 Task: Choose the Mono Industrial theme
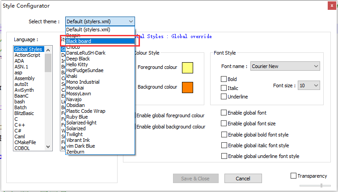point(100,82)
